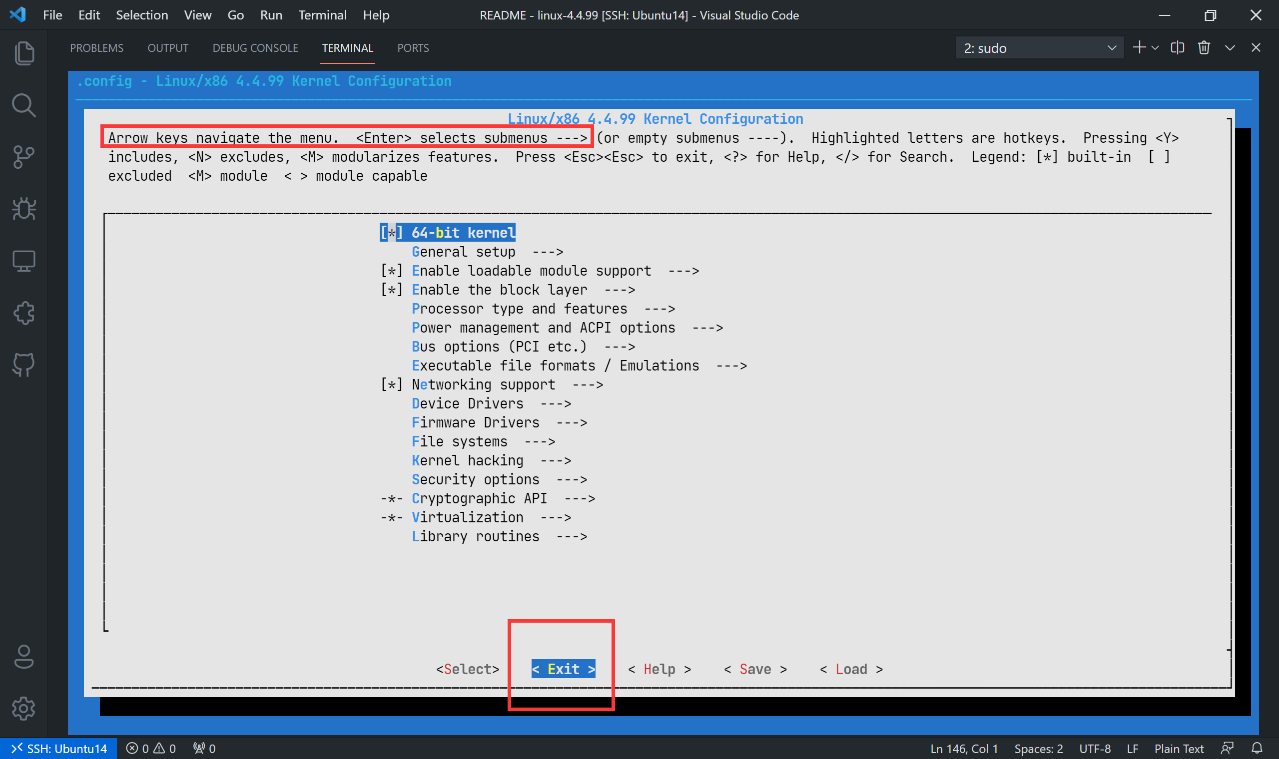Viewport: 1279px width, 759px height.
Task: Select the TERMINAL tab
Action: coord(347,47)
